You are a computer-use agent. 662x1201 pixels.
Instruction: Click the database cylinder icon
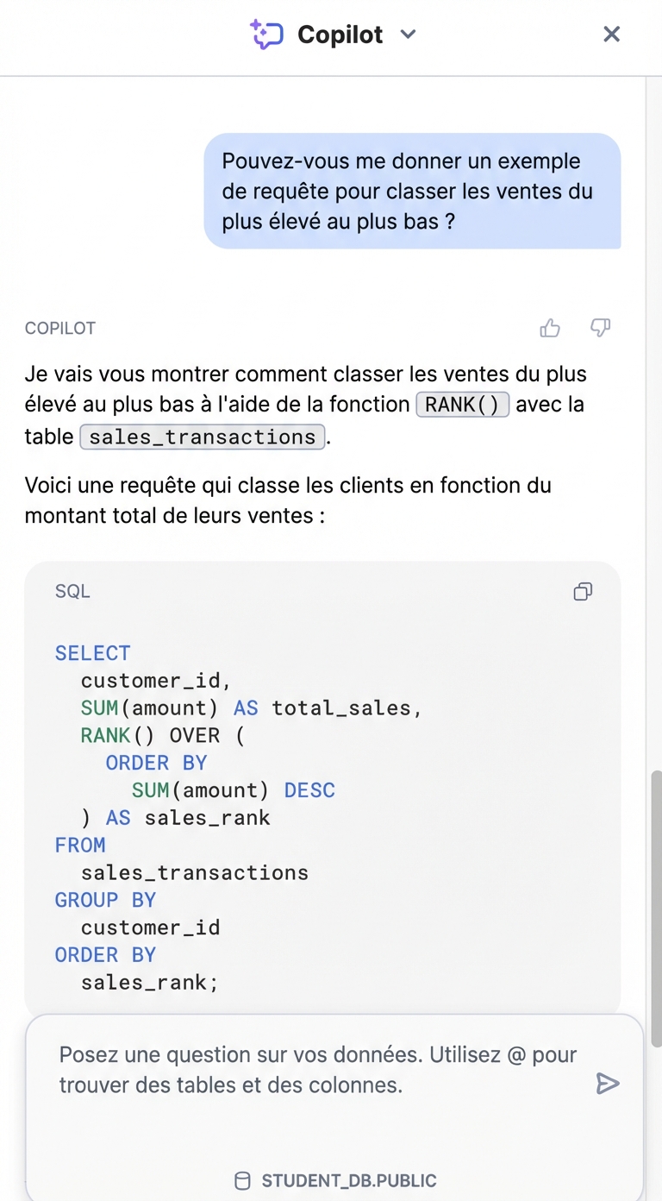pos(243,1181)
